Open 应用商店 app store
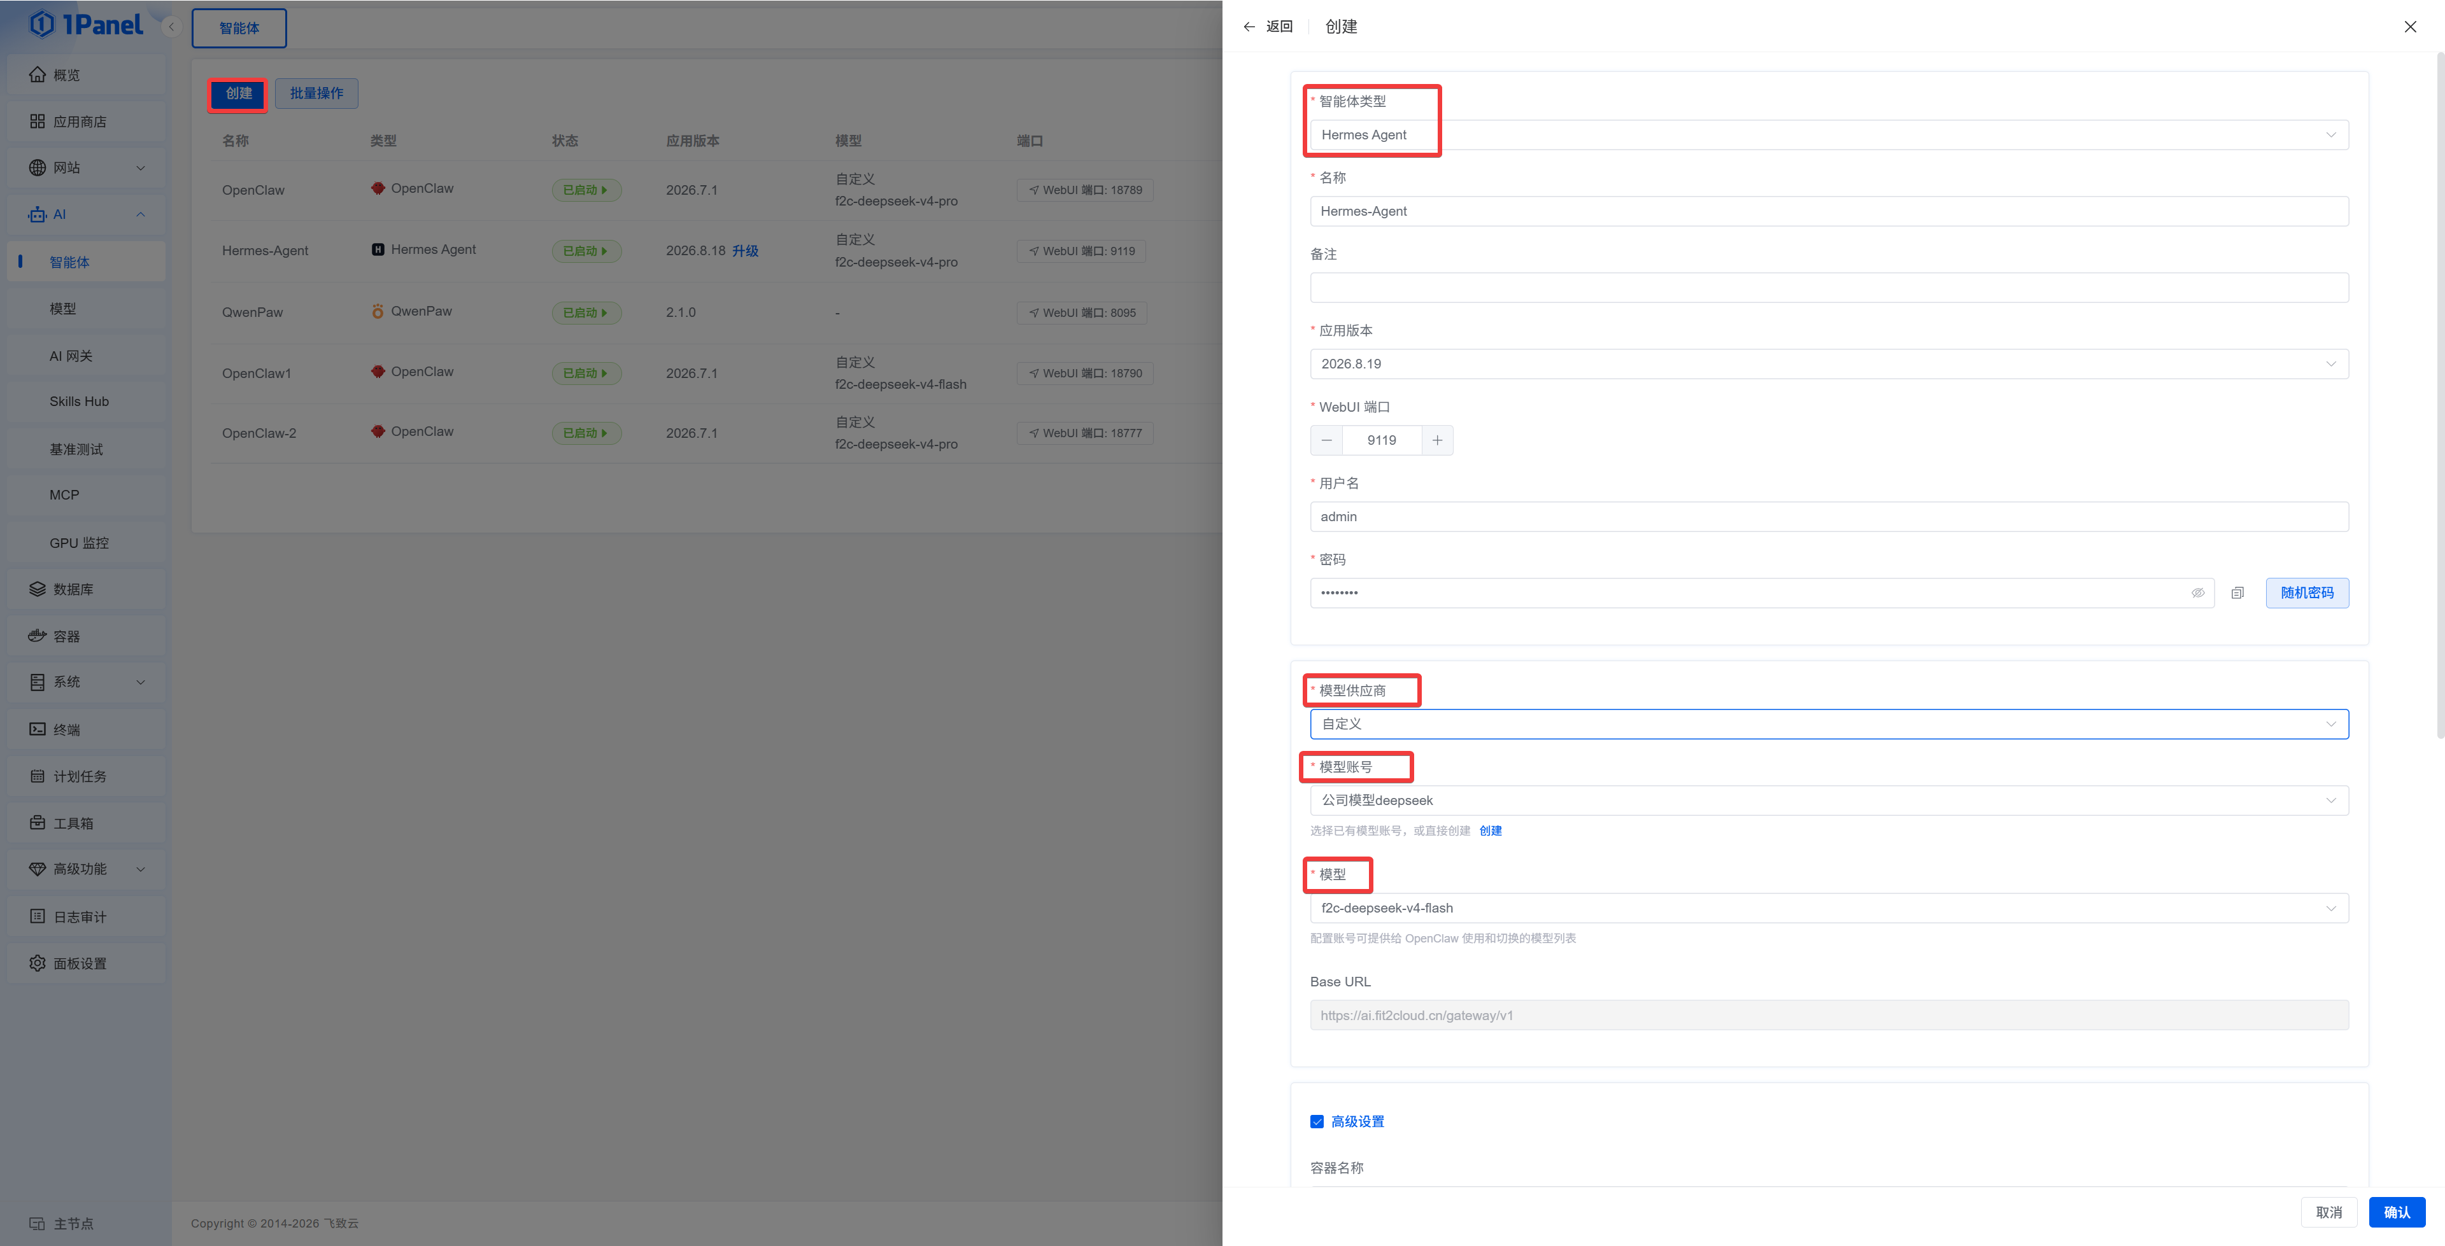This screenshot has width=2445, height=1246. coord(85,122)
